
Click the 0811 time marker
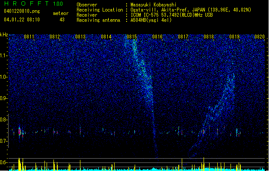pyautogui.click(x=29, y=37)
